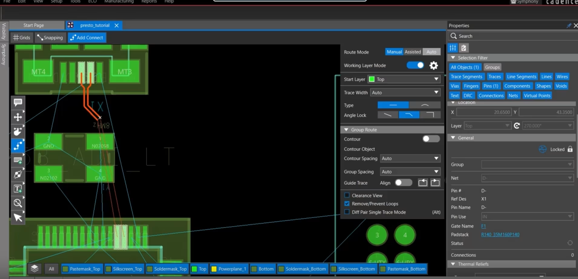578x279 pixels.
Task: Show All layers button in layer bar
Action: tap(51, 269)
